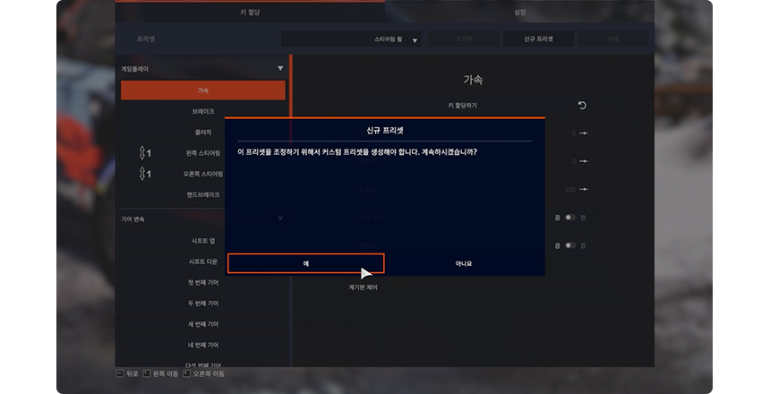Confirm with the 예 button
The width and height of the screenshot is (770, 394).
click(305, 263)
